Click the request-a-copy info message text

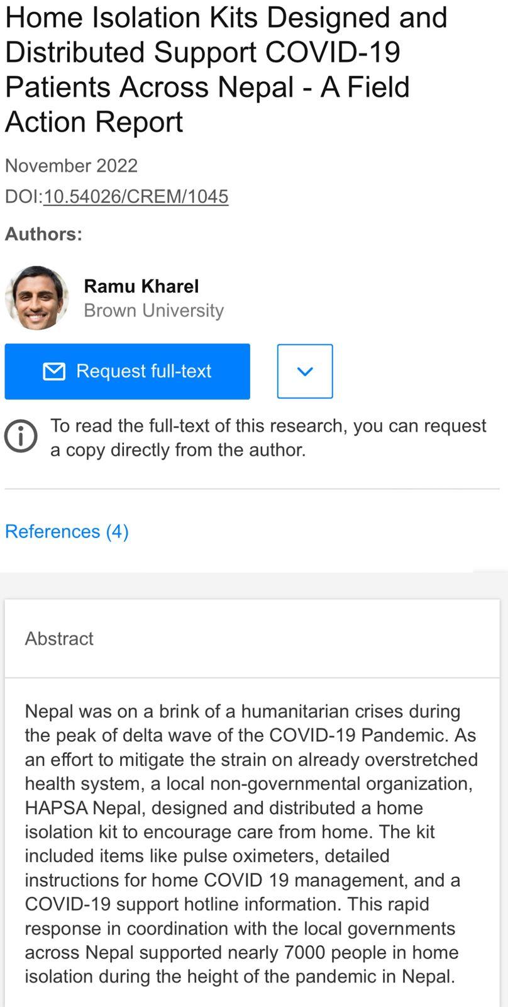(268, 437)
